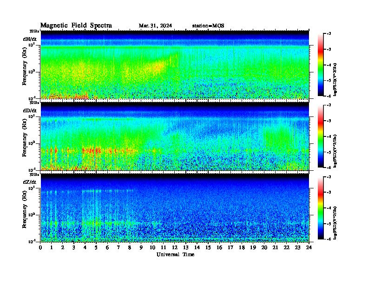Image resolution: width=368 pixels, height=284 pixels.
Task: Click hour 19 on the time axis
Action: pyautogui.click(x=253, y=248)
